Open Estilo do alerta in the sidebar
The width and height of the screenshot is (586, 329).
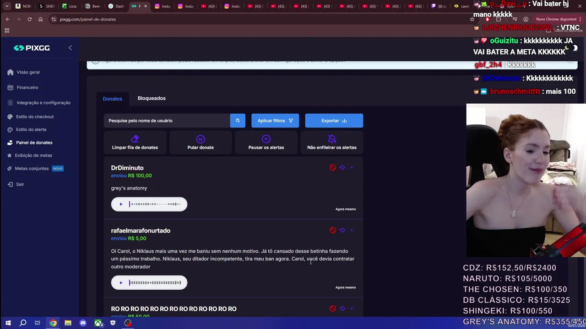(x=27, y=129)
